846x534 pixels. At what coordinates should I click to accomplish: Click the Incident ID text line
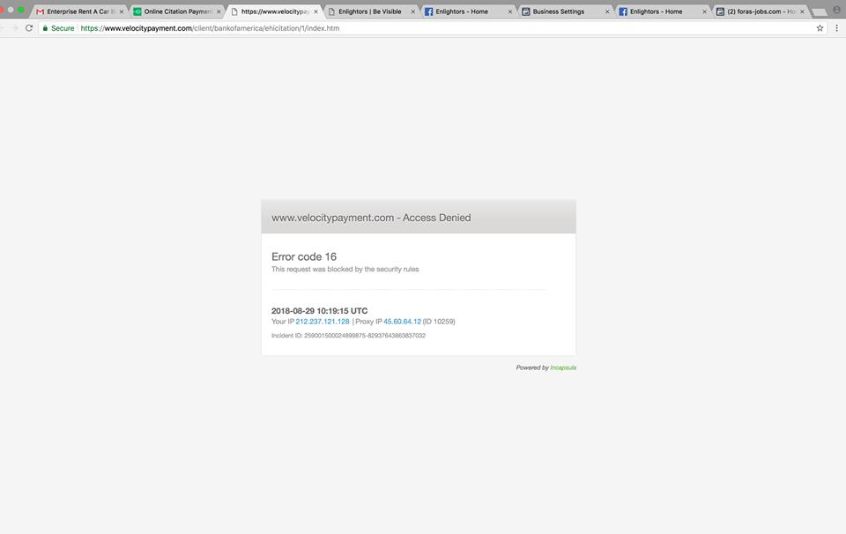[x=349, y=336]
